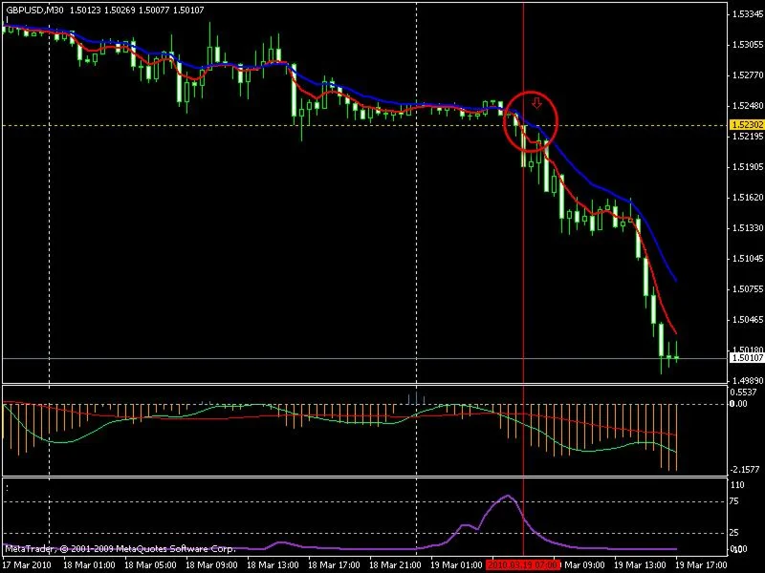Image resolution: width=765 pixels, height=573 pixels.
Task: Click the 18 Mar 13:00 time label
Action: coord(273,565)
